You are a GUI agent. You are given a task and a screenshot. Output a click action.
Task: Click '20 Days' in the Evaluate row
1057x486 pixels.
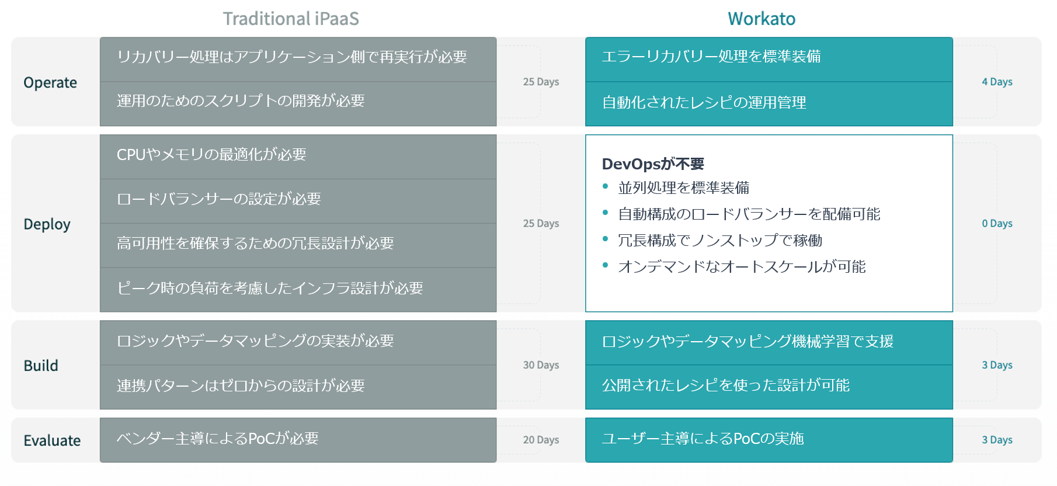[x=541, y=440]
